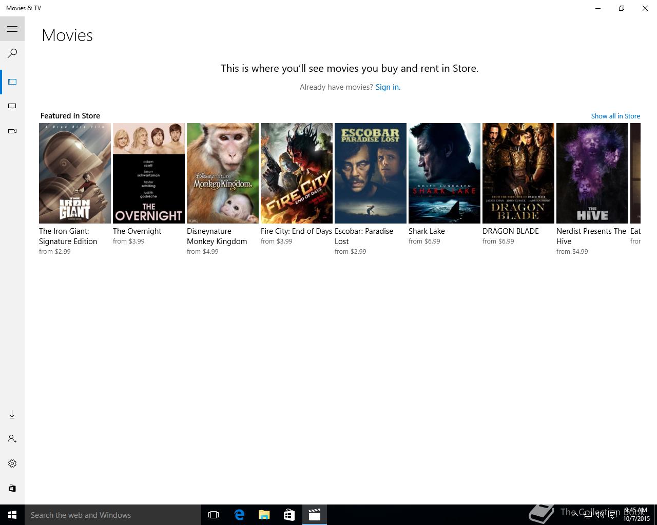Select the Movies section icon

click(12, 82)
